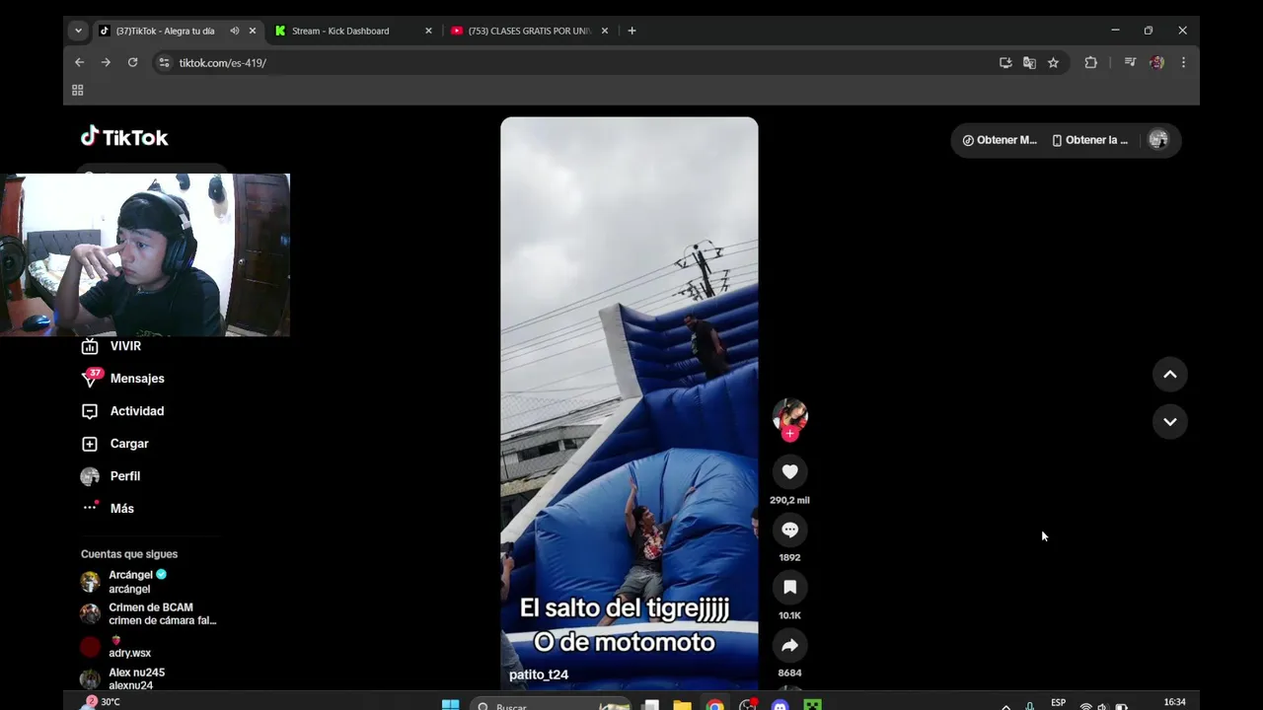Open the Chrome apps grid shortcut
The height and width of the screenshot is (710, 1263).
(x=77, y=90)
